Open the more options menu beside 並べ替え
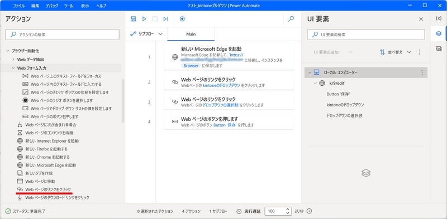The height and width of the screenshot is (219, 447). tap(420, 52)
